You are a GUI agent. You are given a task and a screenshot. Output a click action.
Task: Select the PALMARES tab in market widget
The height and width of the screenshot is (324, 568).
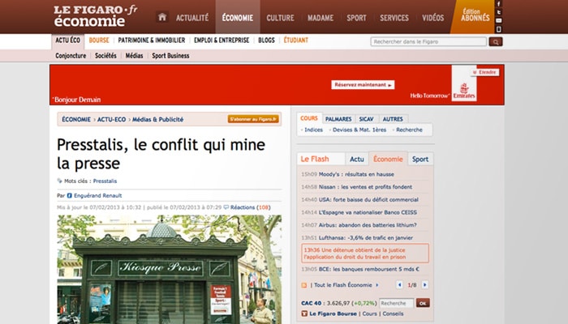pos(338,118)
